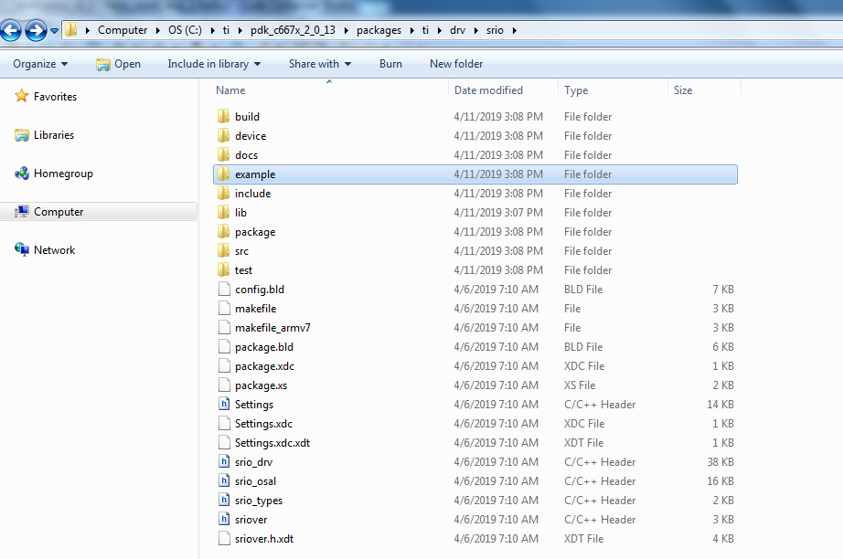Select the docs folder icon
The height and width of the screenshot is (559, 843).
(x=224, y=155)
